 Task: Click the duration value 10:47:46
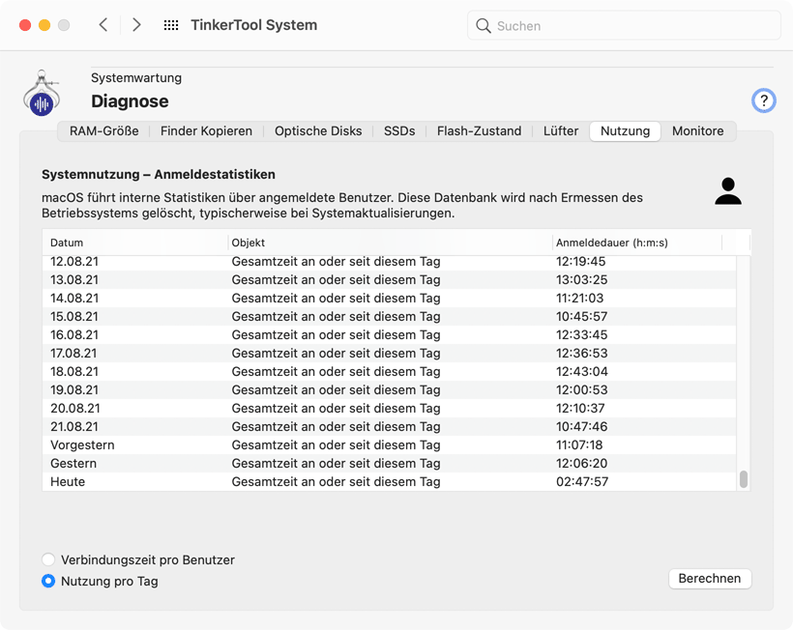coord(581,427)
